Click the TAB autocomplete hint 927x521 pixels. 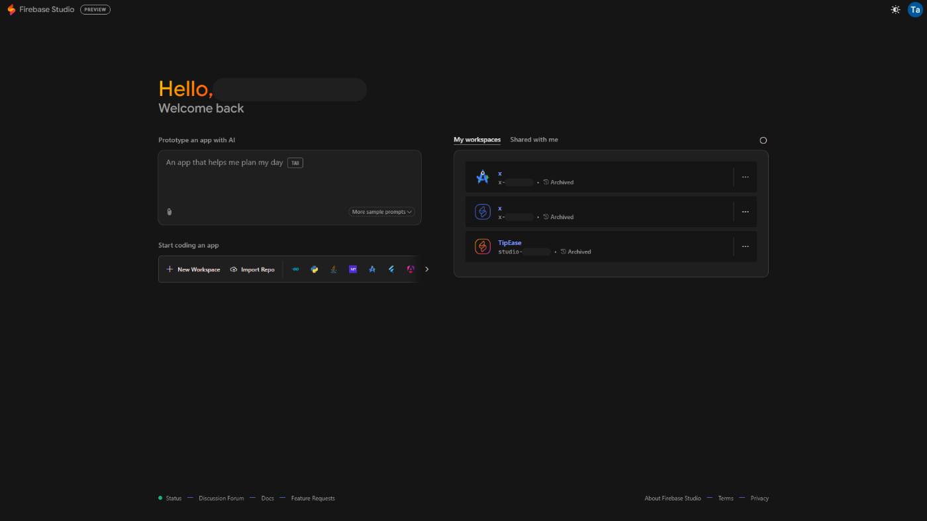[295, 163]
